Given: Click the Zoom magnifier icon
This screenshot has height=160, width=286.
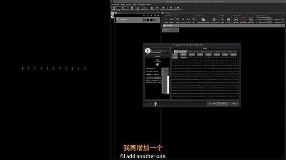Looking at the screenshot, I should tap(223, 20).
